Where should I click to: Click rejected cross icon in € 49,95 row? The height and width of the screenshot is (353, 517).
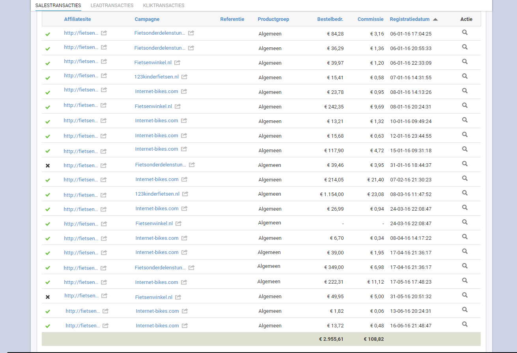click(x=48, y=297)
